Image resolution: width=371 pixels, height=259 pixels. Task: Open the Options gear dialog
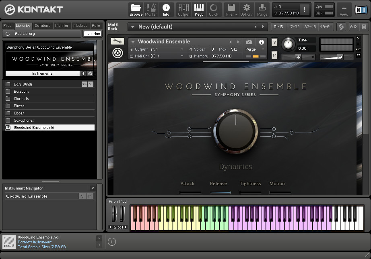point(247,10)
